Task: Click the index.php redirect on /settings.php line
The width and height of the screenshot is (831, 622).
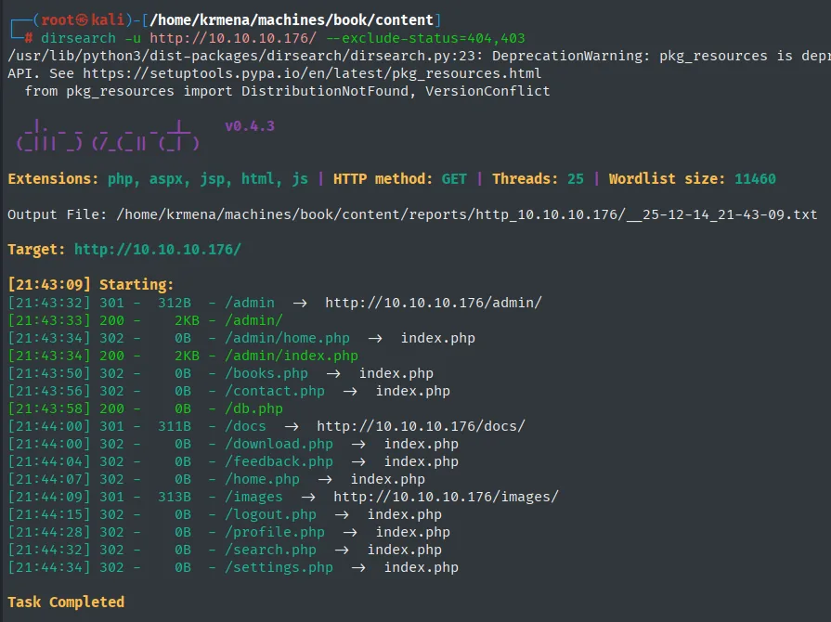Action: tap(421, 567)
